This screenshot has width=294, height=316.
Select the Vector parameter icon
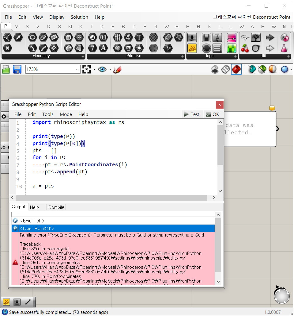[18, 37]
